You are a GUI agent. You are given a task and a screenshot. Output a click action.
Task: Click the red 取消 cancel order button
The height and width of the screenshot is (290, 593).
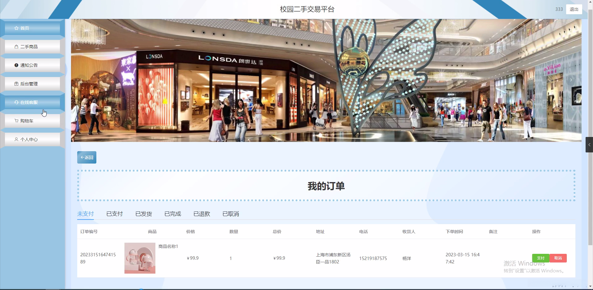point(558,258)
